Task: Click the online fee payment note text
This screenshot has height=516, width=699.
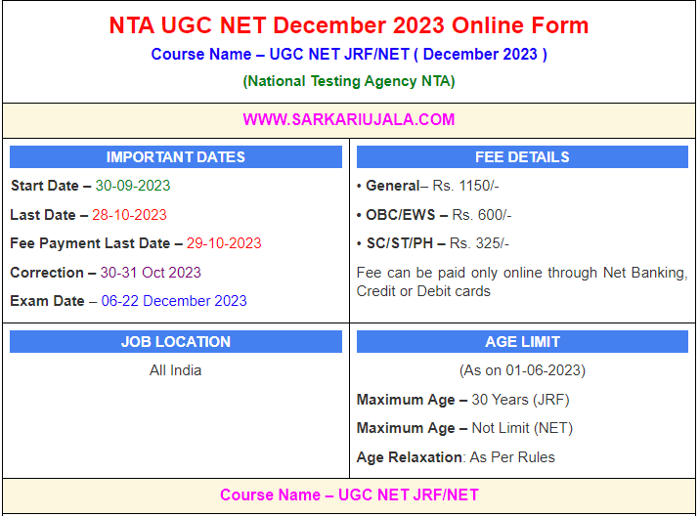Action: pyautogui.click(x=522, y=281)
